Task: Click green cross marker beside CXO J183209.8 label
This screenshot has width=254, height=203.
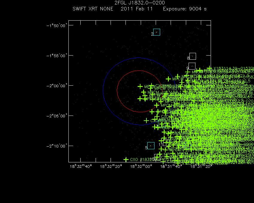Action: [x=126, y=160]
